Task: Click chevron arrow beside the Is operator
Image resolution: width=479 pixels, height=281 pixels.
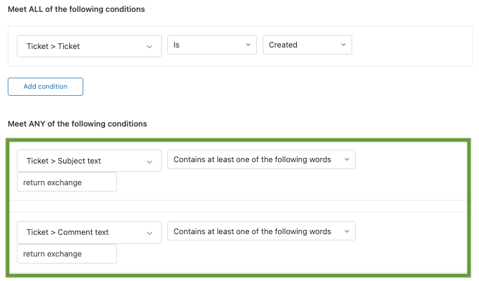Action: (x=248, y=45)
